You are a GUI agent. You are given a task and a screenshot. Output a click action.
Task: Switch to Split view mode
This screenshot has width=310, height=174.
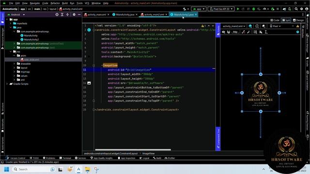tap(286, 20)
